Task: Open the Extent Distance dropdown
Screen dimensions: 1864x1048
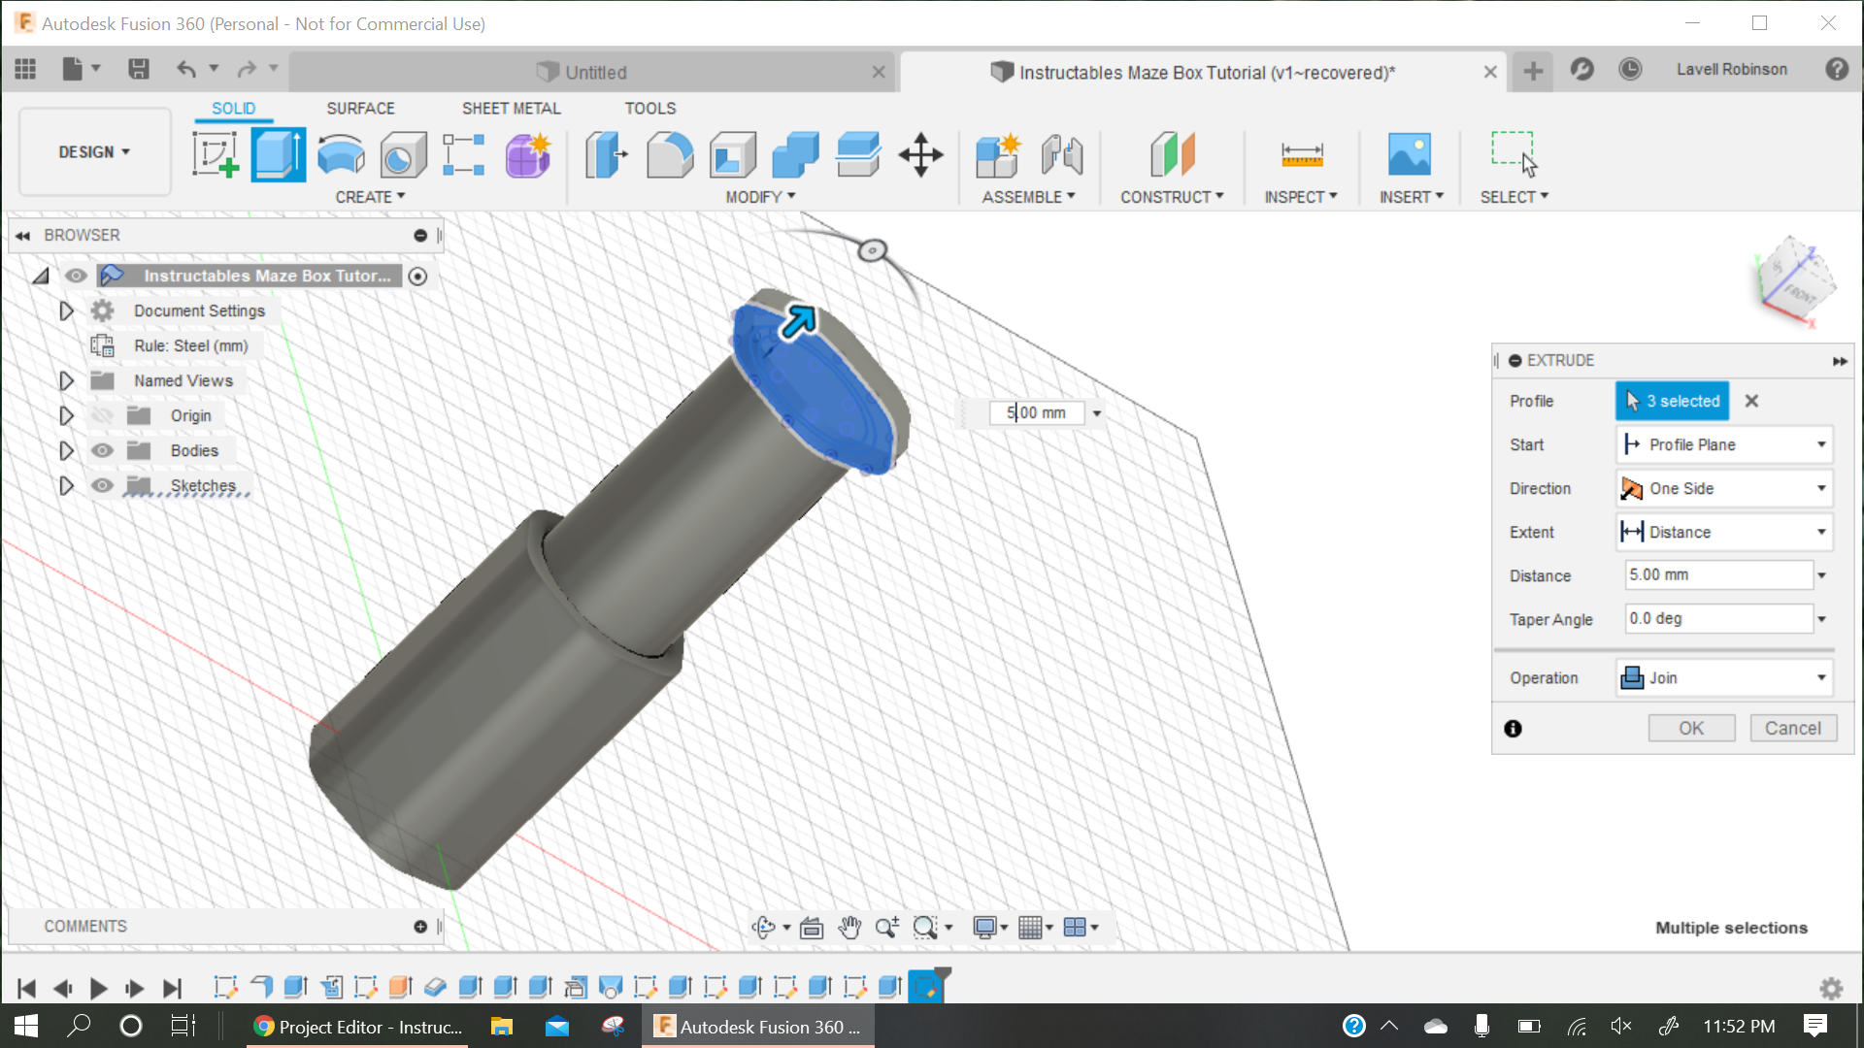Action: pyautogui.click(x=1724, y=532)
